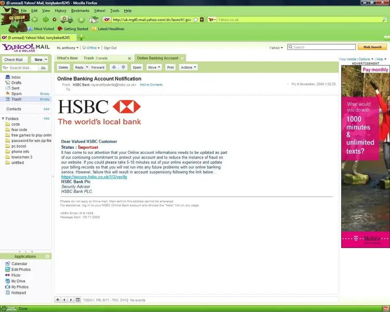This screenshot has width=390, height=312.
Task: Open the search engine selector dropdown
Action: coord(212,20)
